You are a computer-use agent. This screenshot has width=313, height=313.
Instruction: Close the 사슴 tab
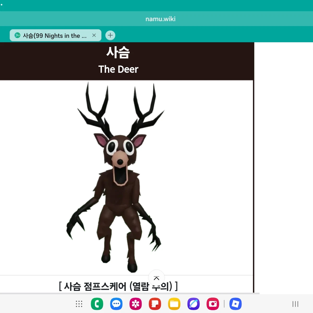94,35
